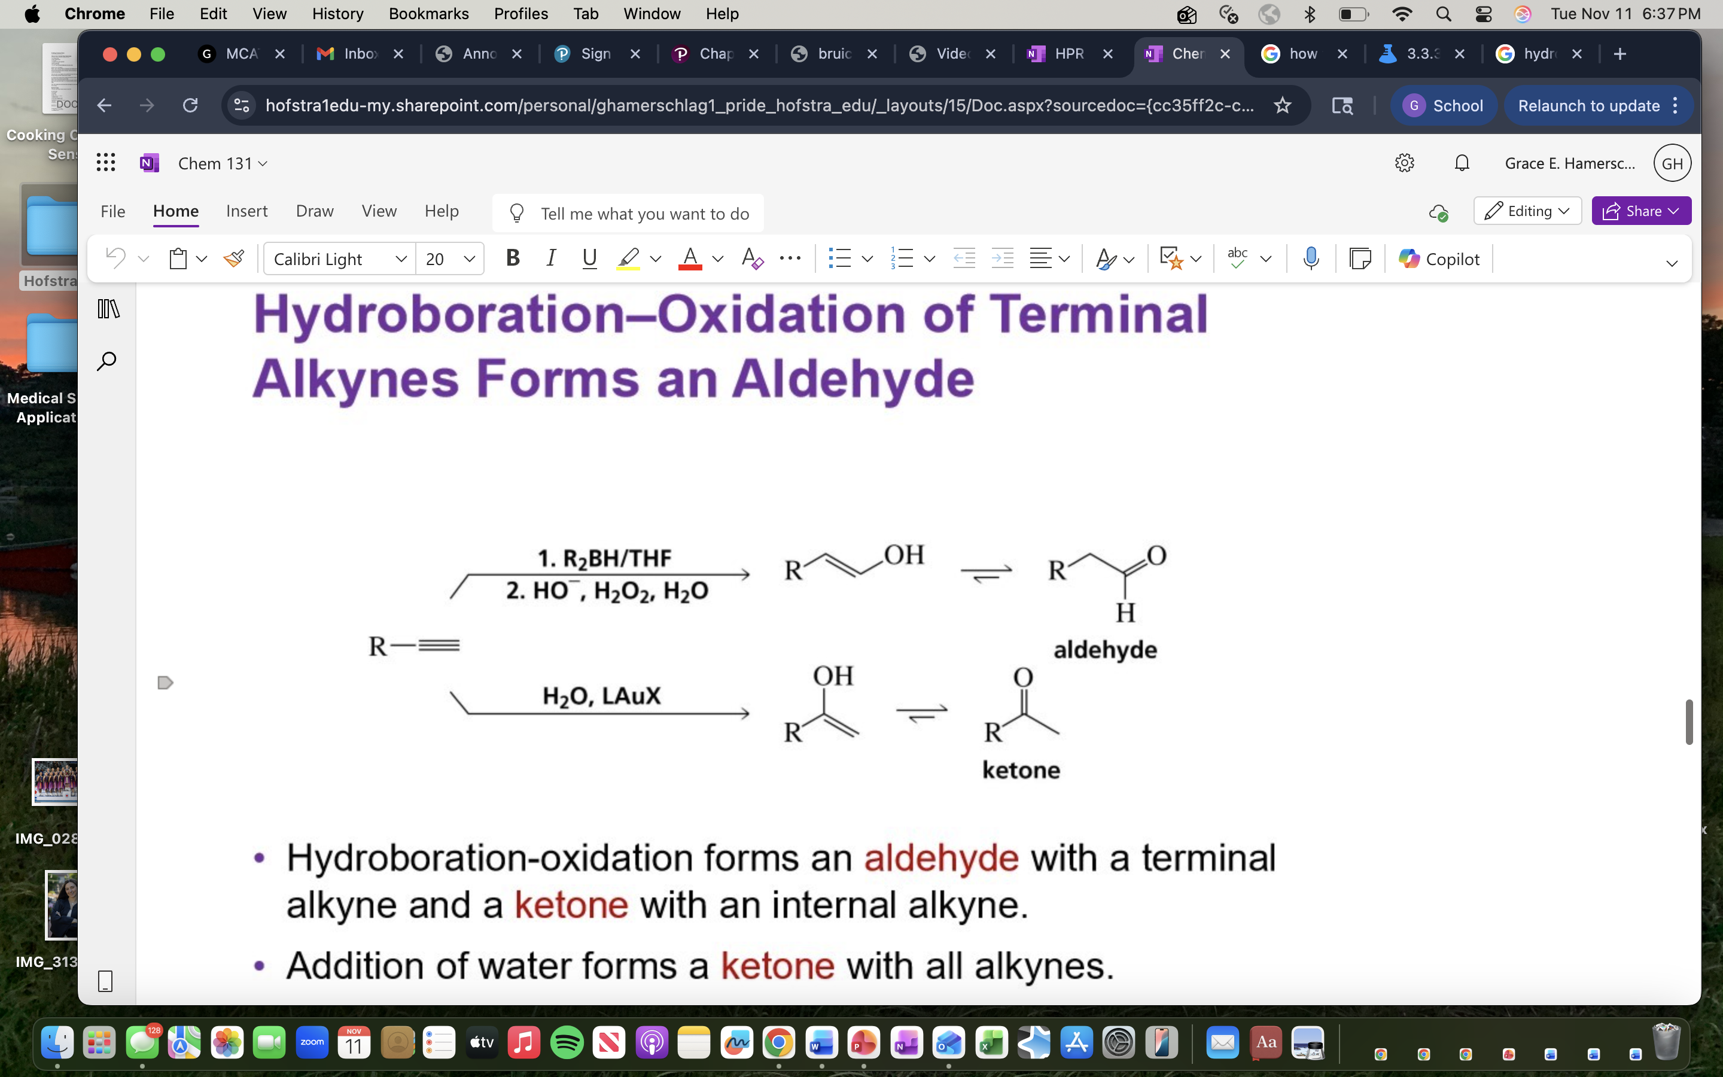Screen dimensions: 1723x1077
Task: Open the font size dropdown
Action: (x=468, y=258)
